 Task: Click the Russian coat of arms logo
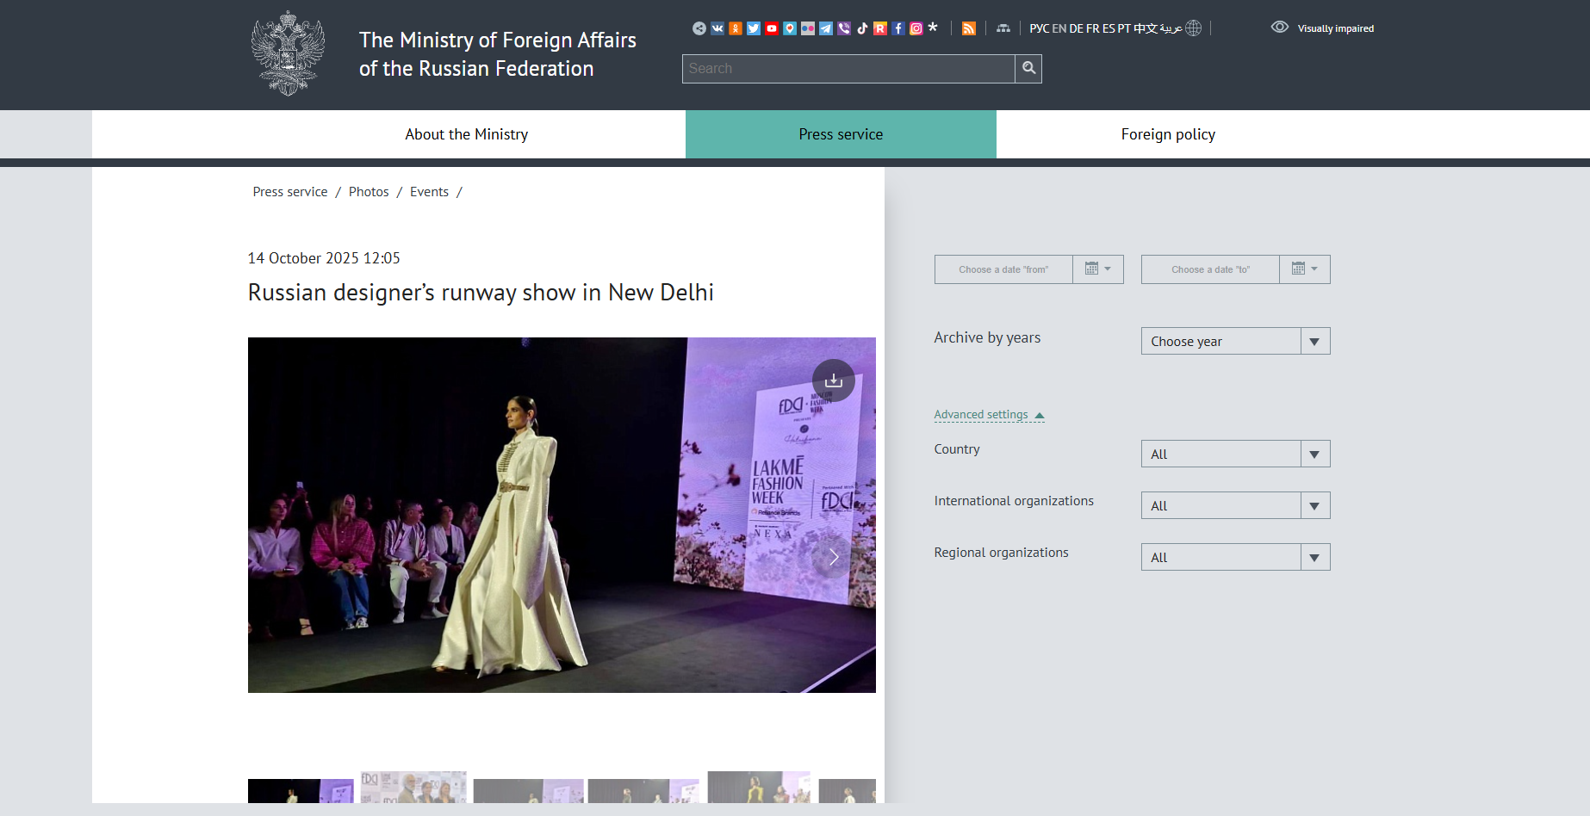288,53
